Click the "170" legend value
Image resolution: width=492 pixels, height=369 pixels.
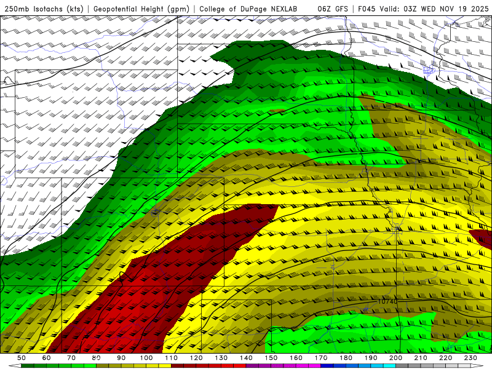321,358
